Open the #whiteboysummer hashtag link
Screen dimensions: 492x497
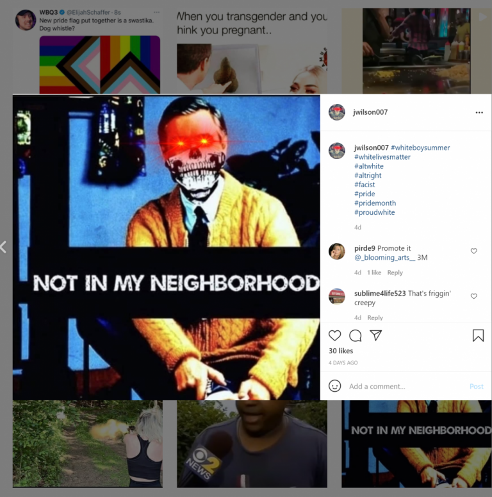420,147
